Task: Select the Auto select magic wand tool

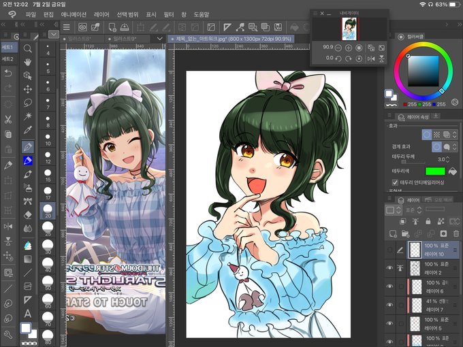Action: (x=27, y=116)
